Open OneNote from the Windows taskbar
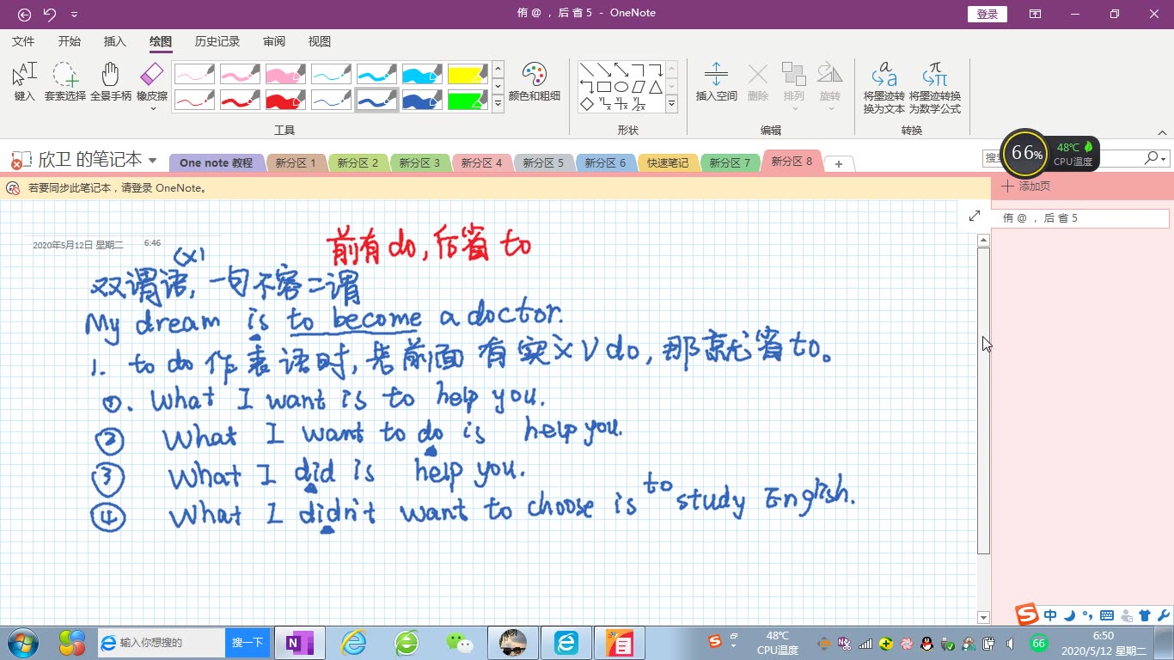 coord(300,643)
